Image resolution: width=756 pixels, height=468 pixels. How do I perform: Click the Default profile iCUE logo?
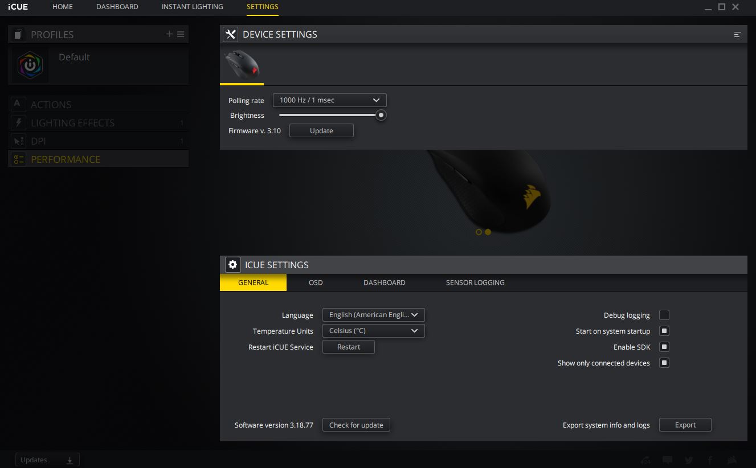(x=30, y=65)
